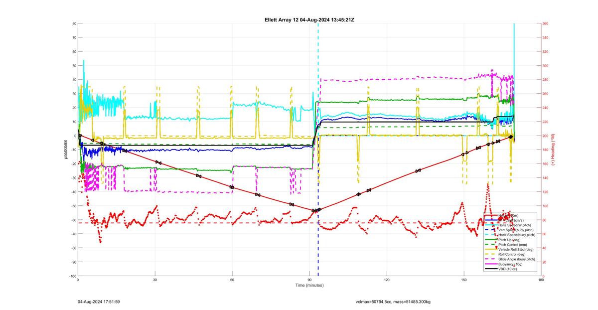
Task: Click the "-50" tick on the y-axis
Action: pos(73,206)
